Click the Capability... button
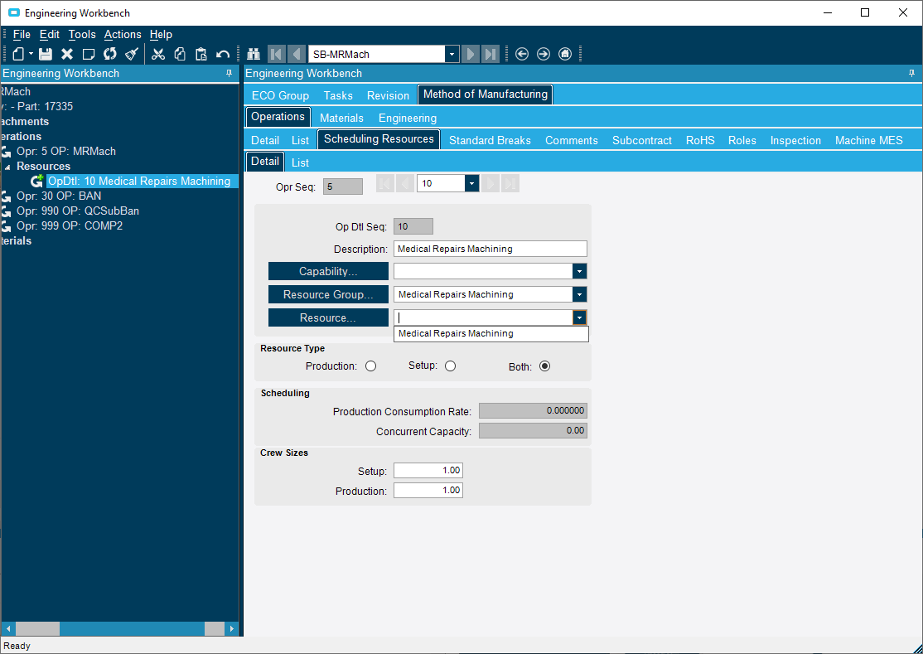 click(x=328, y=271)
